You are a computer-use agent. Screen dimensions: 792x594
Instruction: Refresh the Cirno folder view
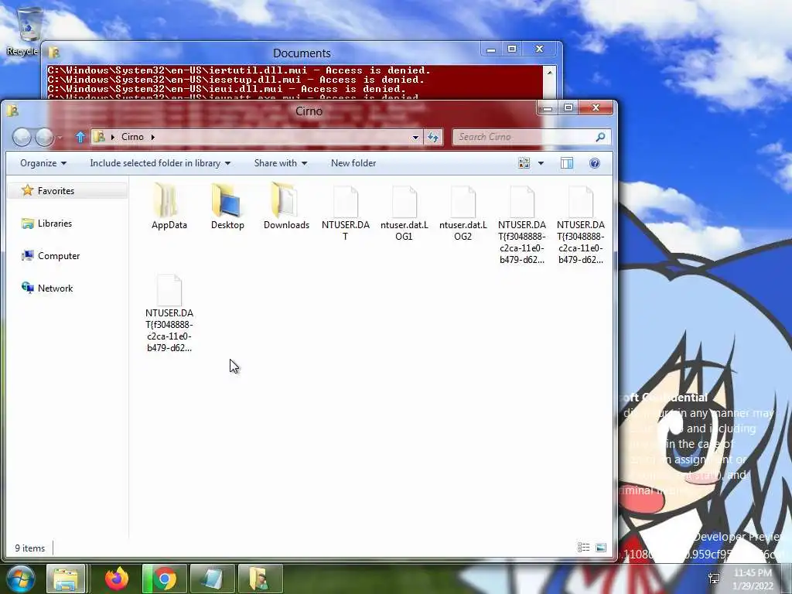tap(433, 137)
